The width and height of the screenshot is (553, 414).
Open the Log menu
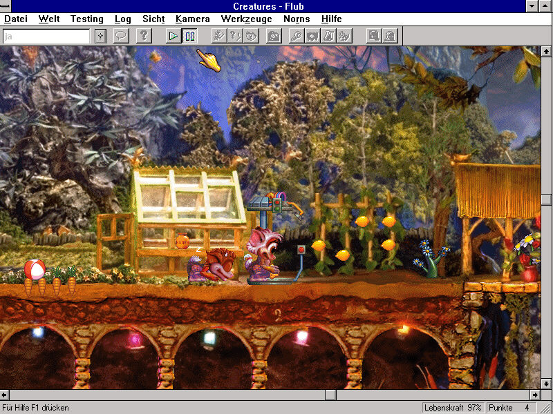pos(123,19)
